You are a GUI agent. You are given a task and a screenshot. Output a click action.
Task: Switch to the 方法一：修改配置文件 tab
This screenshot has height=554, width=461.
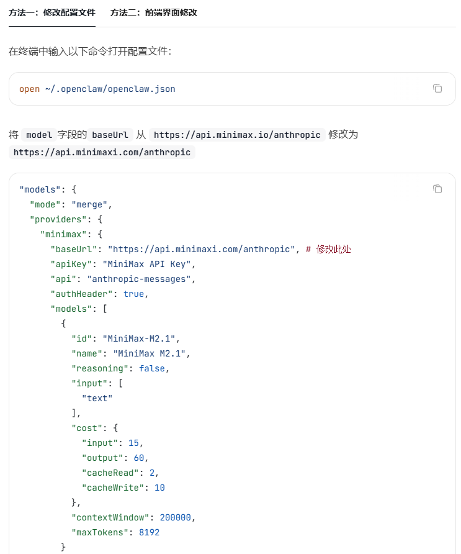click(x=52, y=12)
